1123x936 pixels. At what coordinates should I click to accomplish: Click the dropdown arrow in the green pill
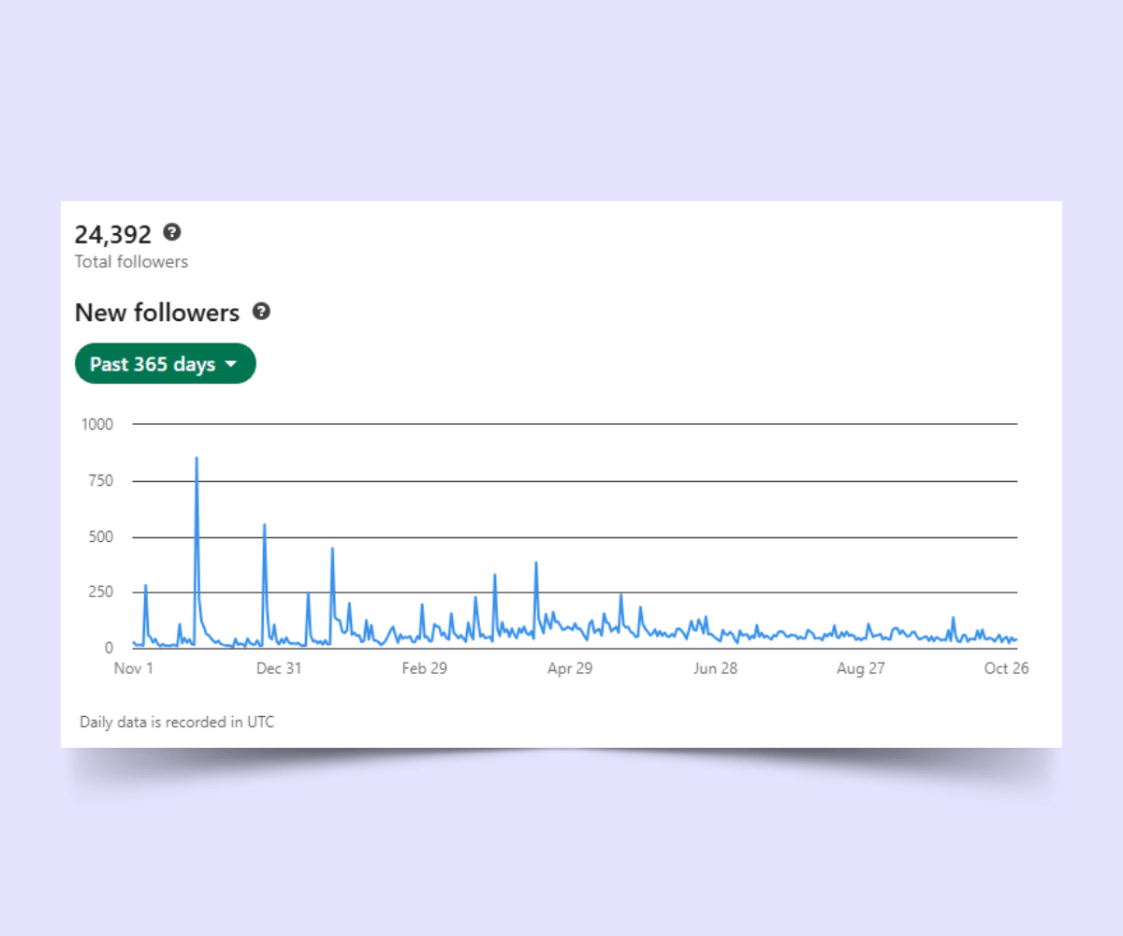click(231, 365)
